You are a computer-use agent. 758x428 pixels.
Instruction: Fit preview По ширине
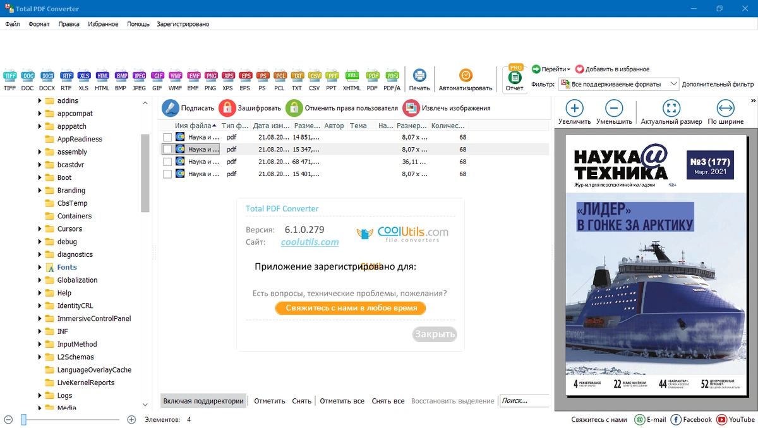(726, 112)
